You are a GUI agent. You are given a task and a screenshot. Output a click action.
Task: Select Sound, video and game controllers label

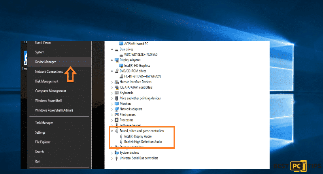coord(142,131)
